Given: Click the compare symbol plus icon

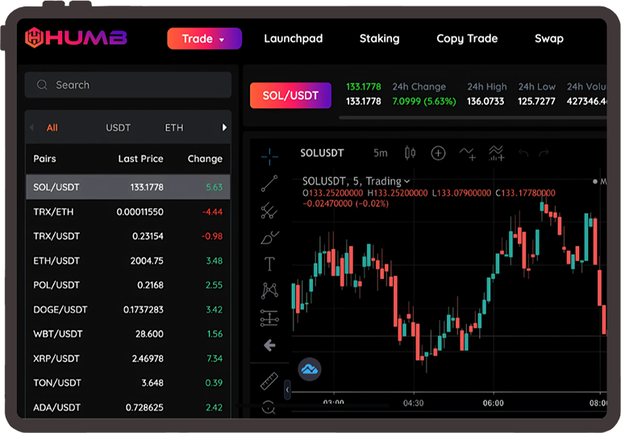Looking at the screenshot, I should click(x=438, y=153).
